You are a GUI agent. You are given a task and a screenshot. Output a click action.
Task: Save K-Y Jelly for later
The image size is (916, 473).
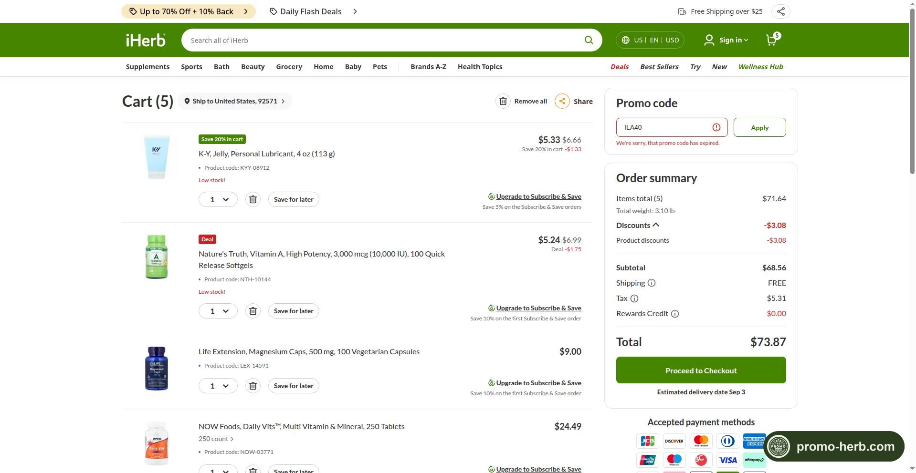tap(294, 199)
